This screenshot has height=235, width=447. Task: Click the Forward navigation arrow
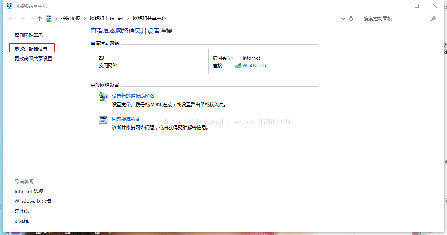22,19
